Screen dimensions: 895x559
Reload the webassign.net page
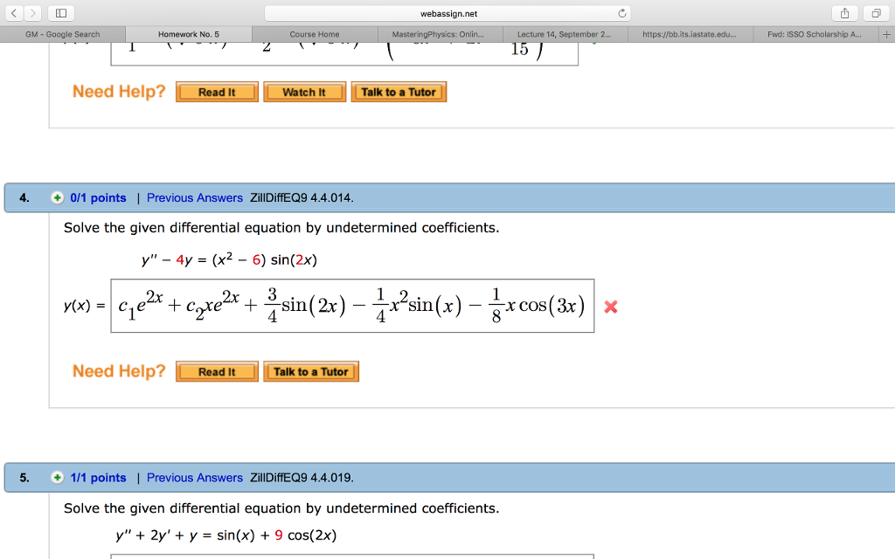[622, 13]
